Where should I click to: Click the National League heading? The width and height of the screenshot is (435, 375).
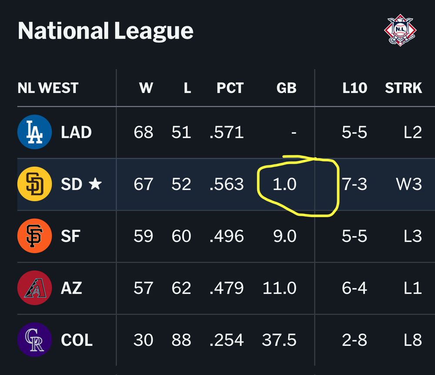click(x=106, y=30)
